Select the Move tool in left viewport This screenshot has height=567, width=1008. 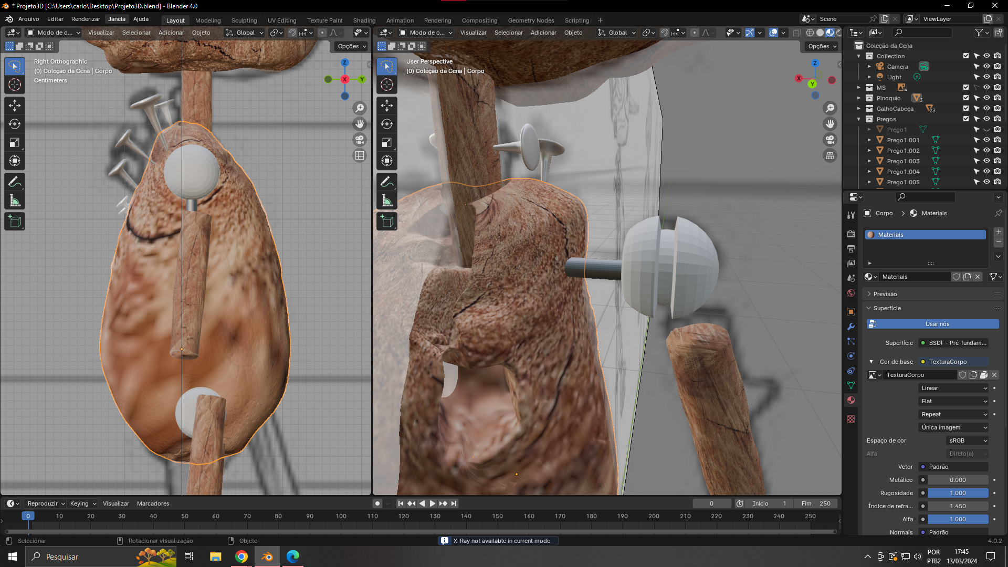click(x=15, y=106)
